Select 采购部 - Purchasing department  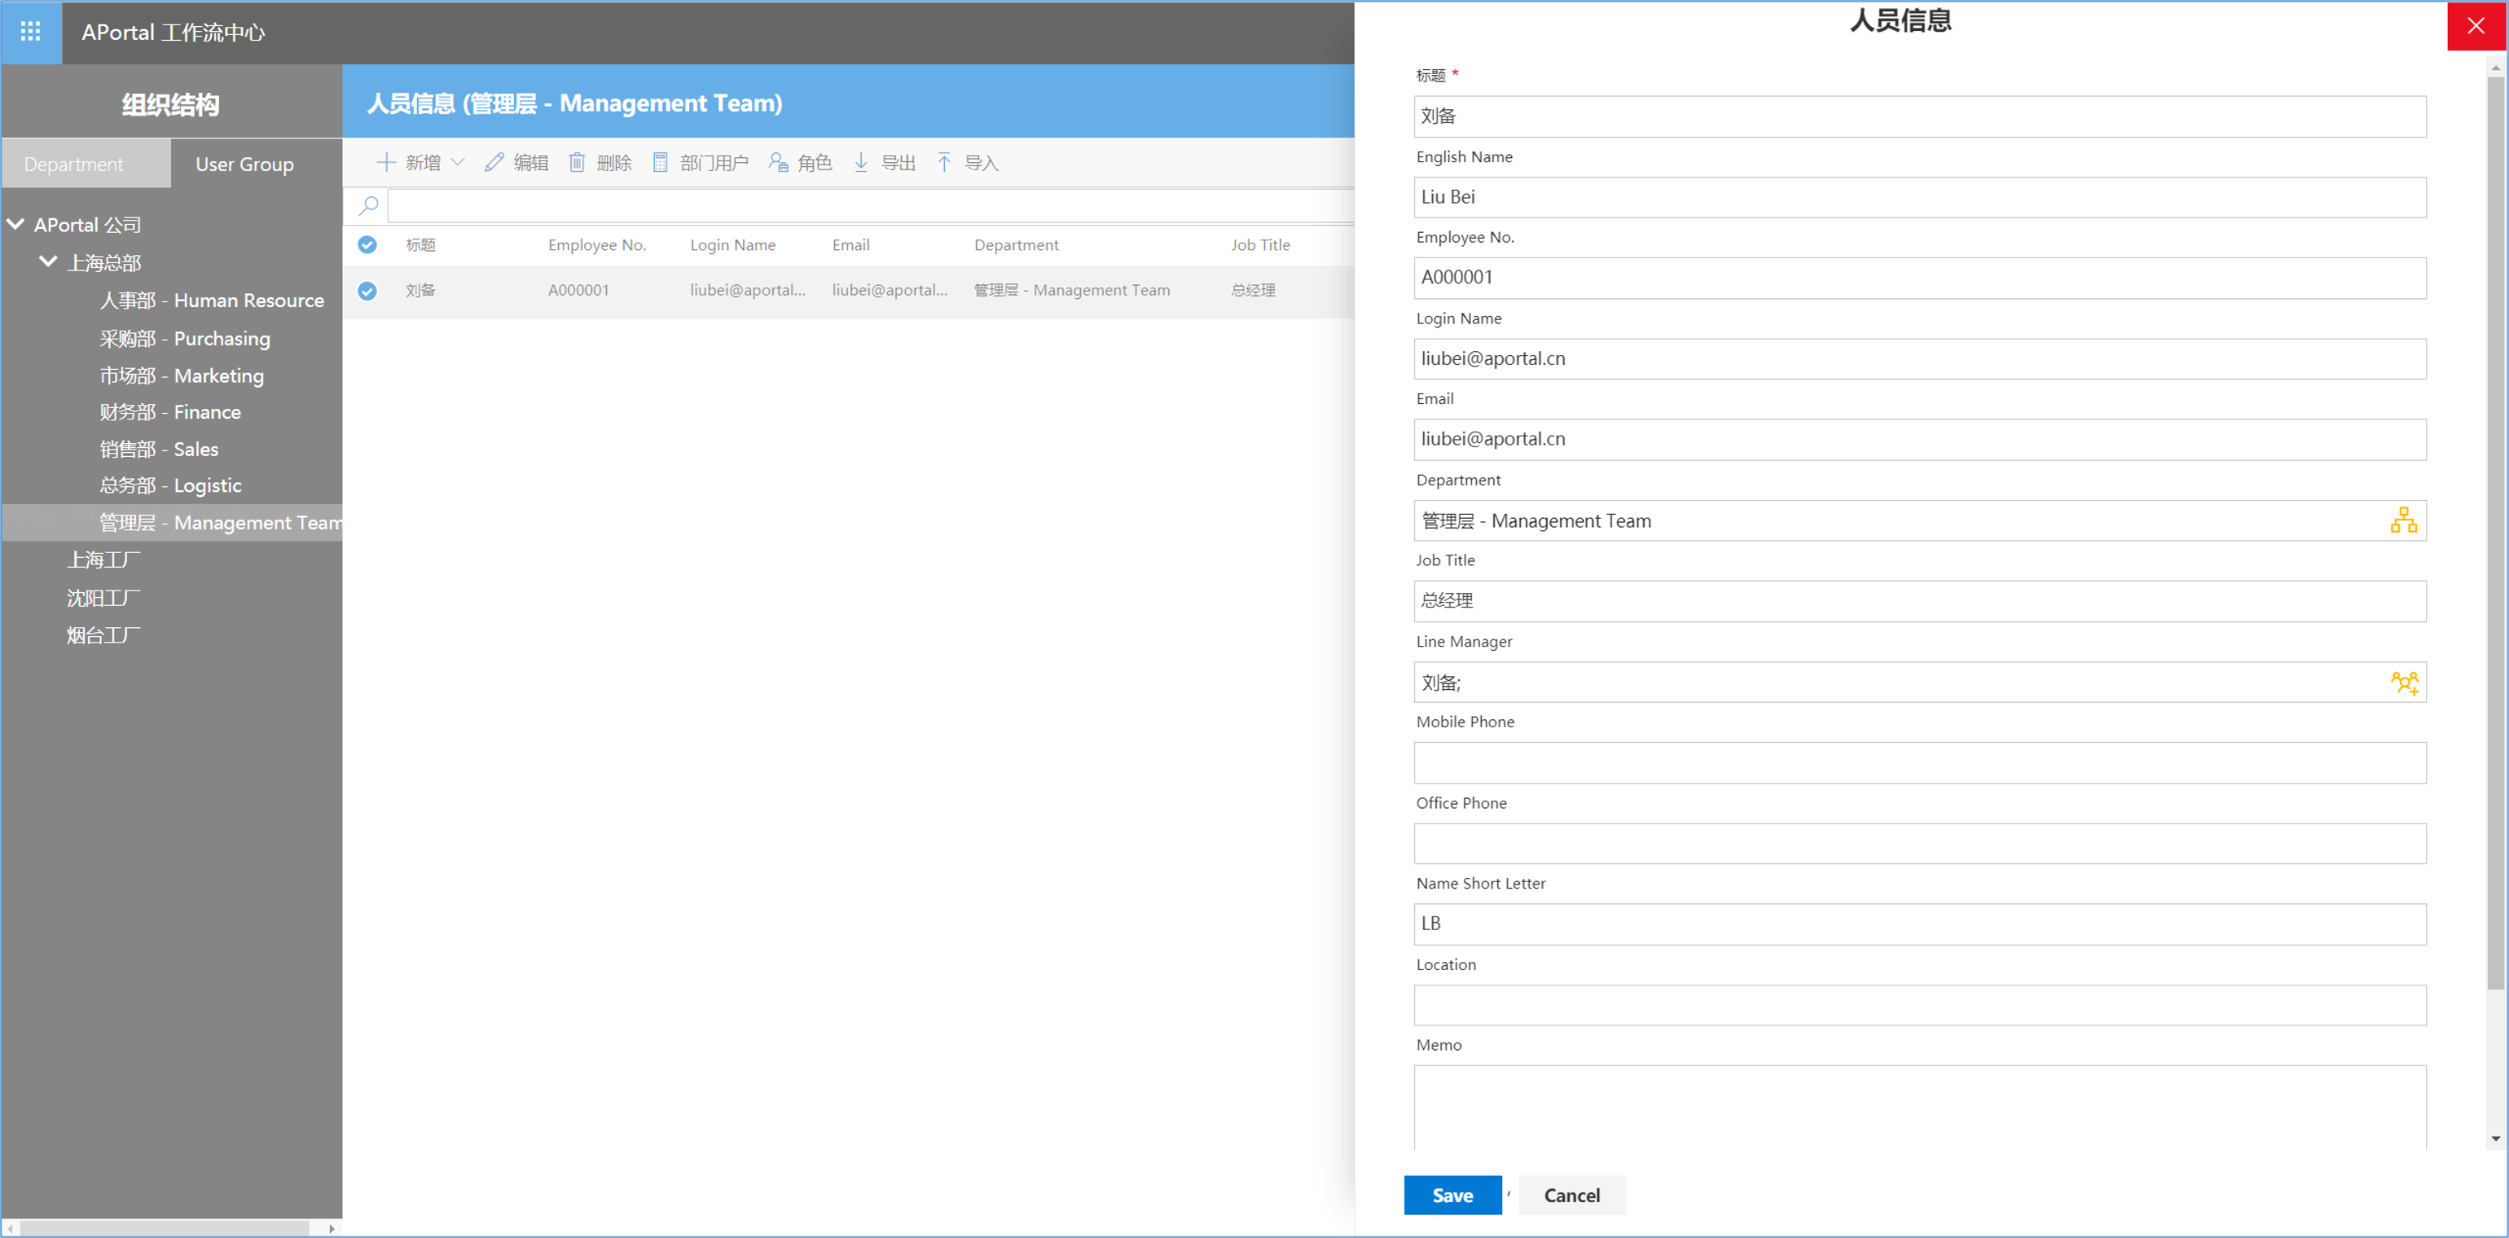185,339
